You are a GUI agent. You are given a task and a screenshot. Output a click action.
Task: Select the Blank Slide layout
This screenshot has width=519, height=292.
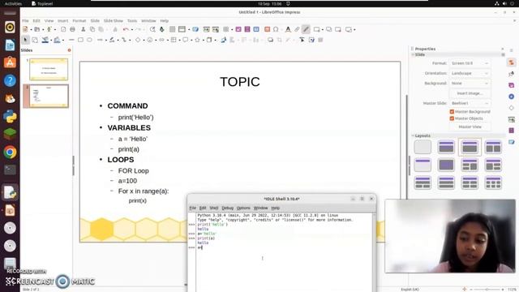[422, 147]
